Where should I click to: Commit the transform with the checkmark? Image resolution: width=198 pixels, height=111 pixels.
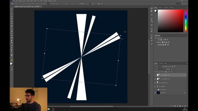102,4
